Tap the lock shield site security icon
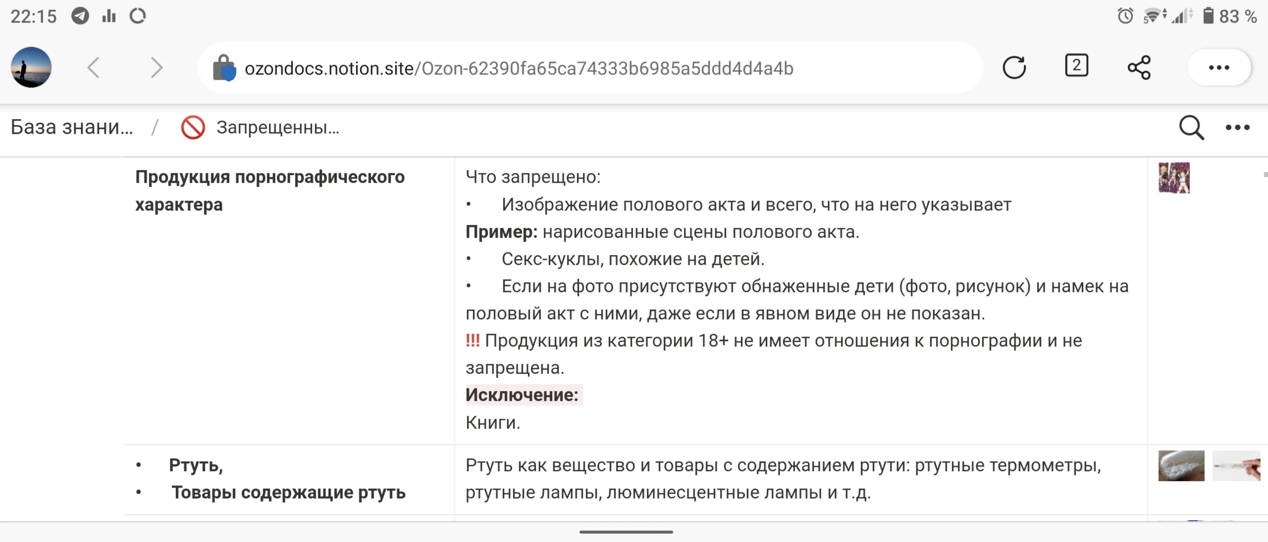The image size is (1268, 542). (224, 67)
